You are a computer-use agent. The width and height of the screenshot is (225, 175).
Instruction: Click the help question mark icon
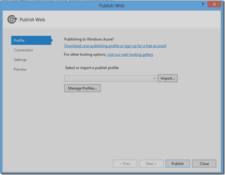pos(203,5)
